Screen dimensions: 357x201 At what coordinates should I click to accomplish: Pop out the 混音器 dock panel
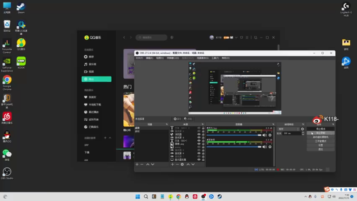273,124
